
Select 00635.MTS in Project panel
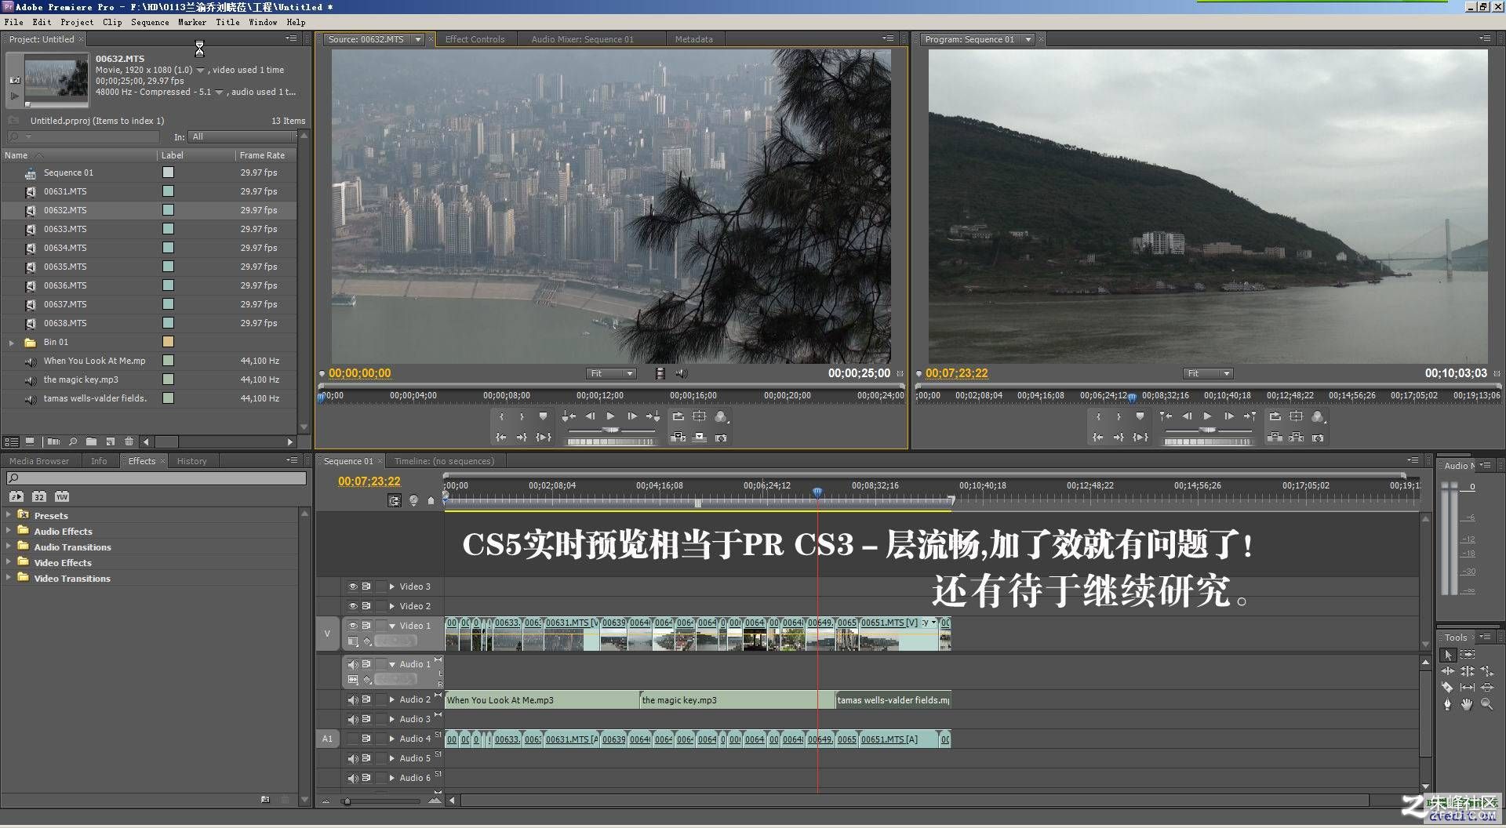[149, 267]
